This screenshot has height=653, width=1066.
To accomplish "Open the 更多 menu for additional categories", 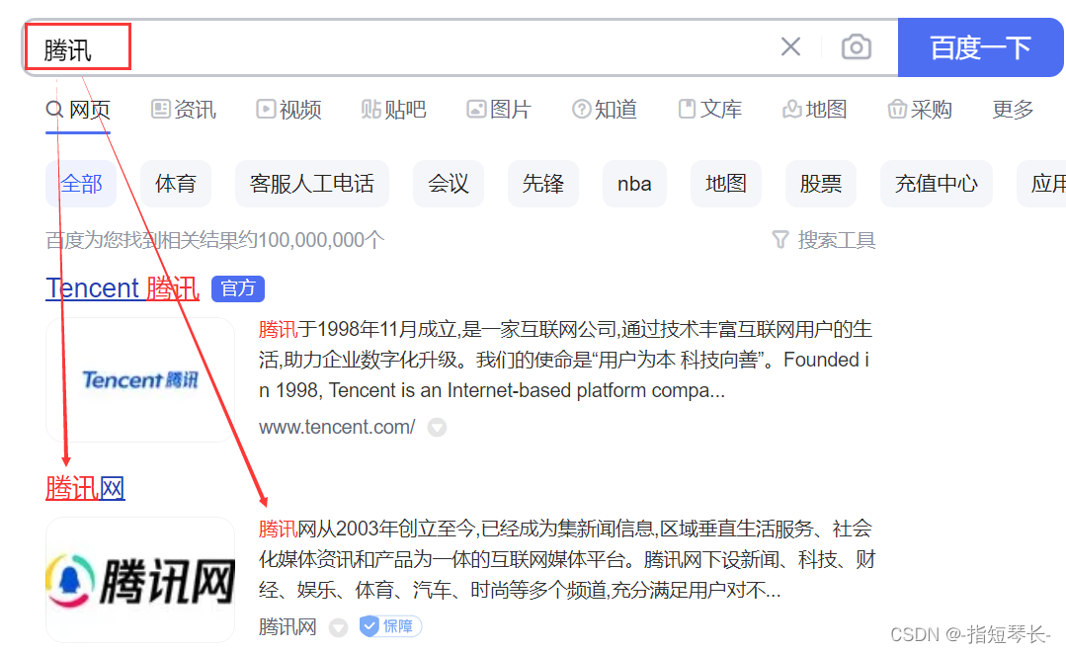I will [1012, 110].
